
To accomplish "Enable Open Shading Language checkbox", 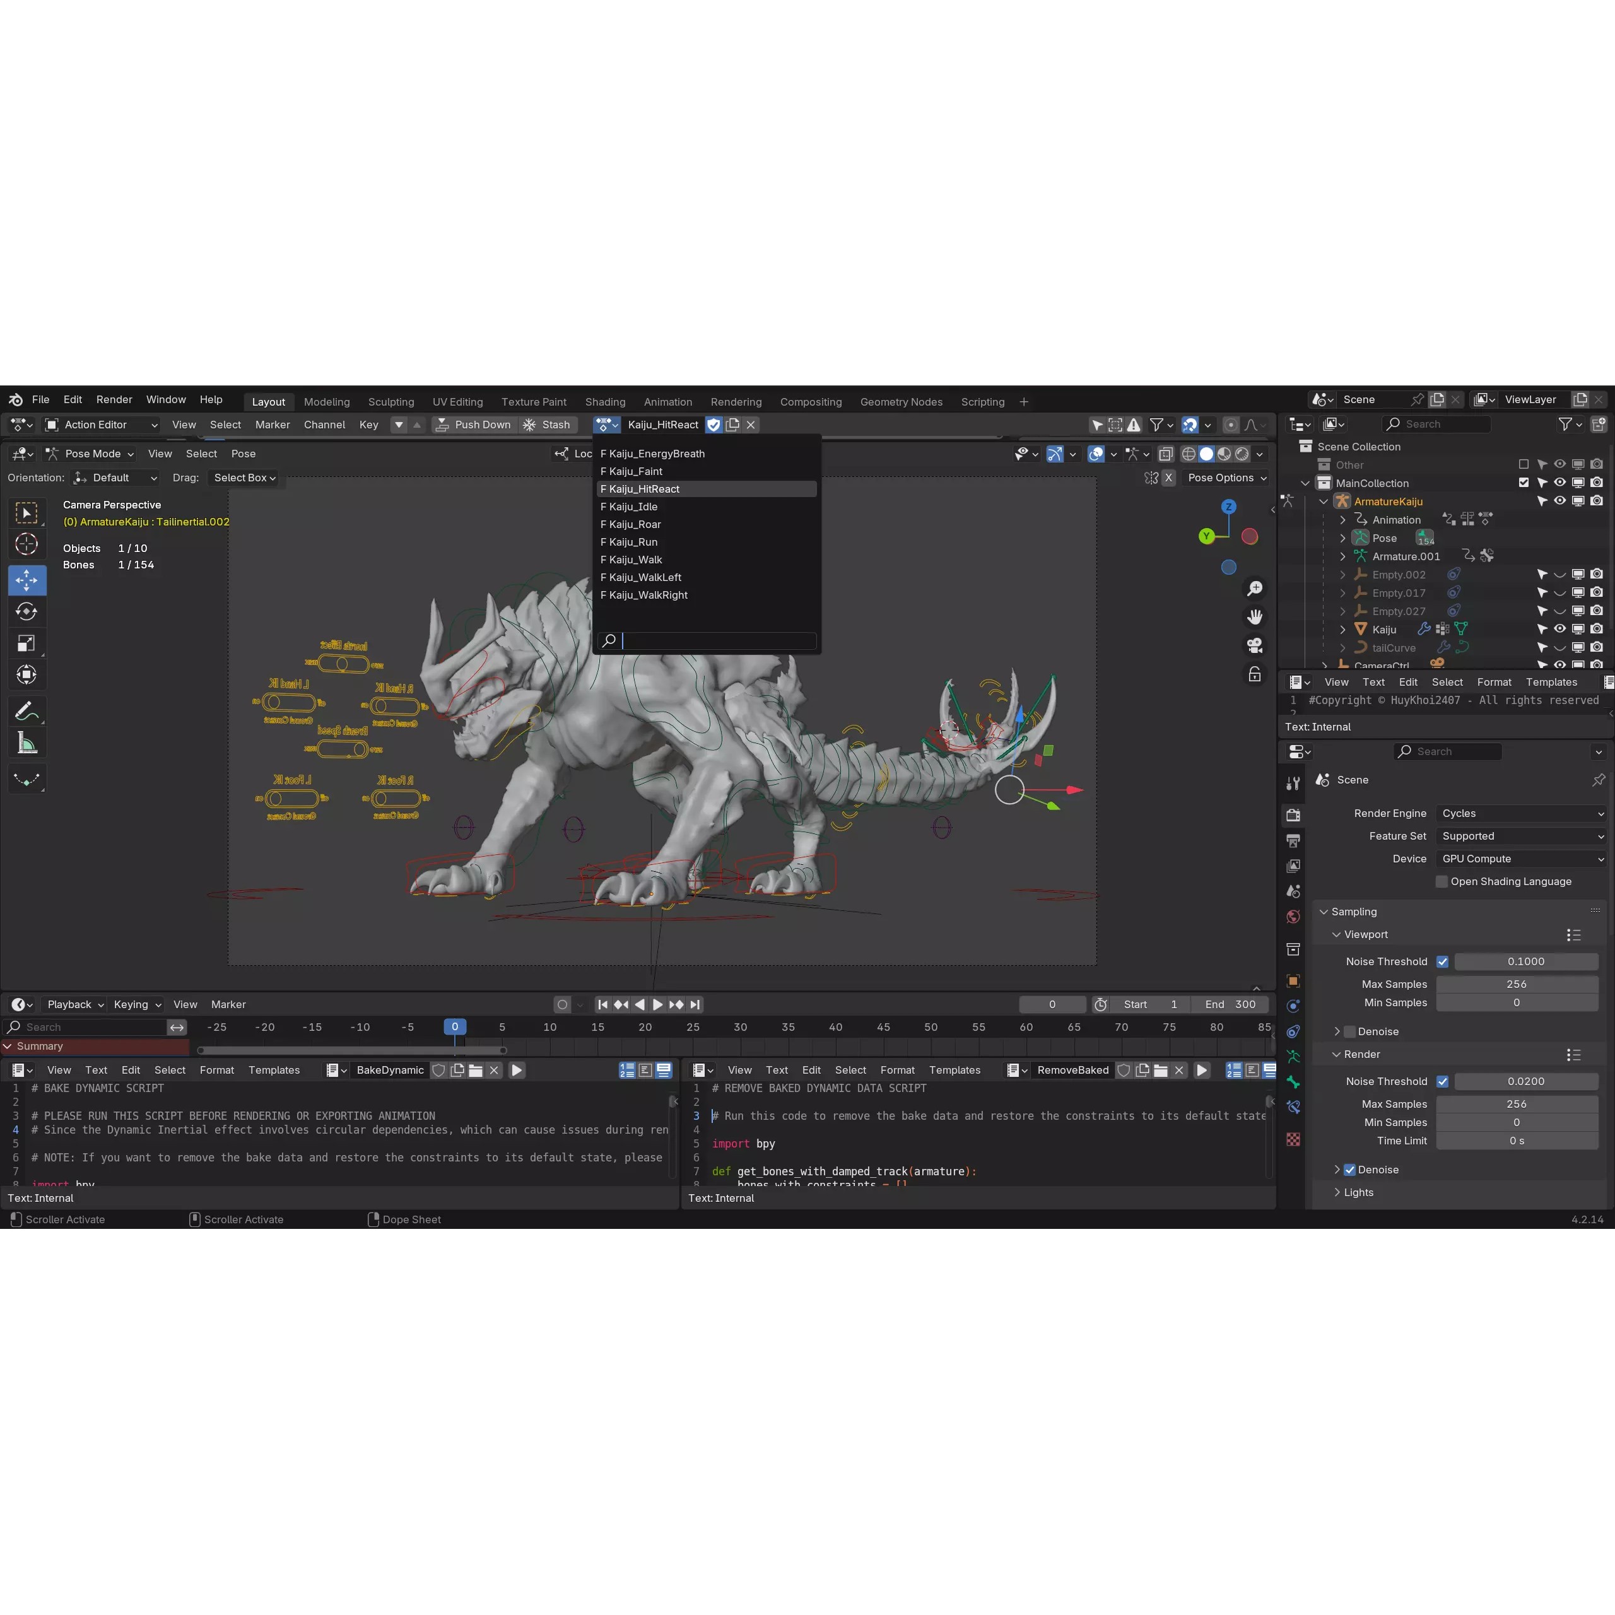I will [x=1441, y=881].
